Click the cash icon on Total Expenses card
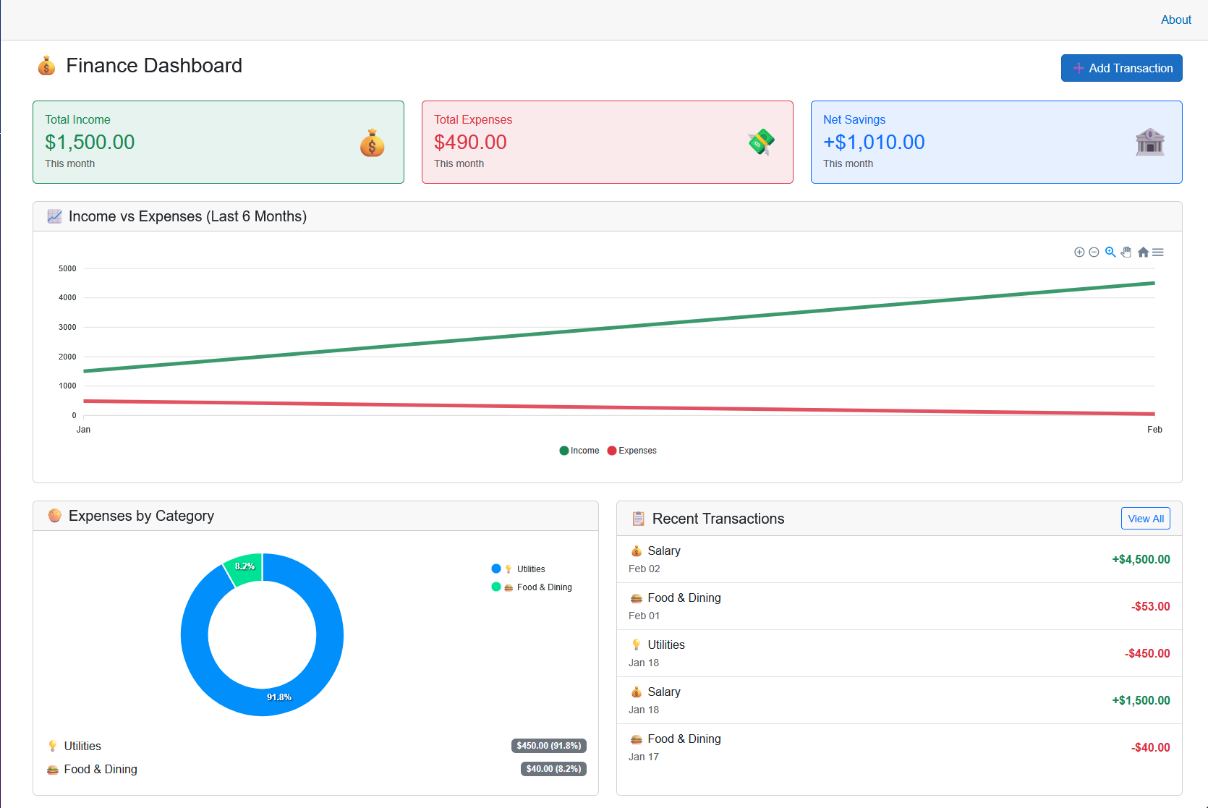 [761, 142]
